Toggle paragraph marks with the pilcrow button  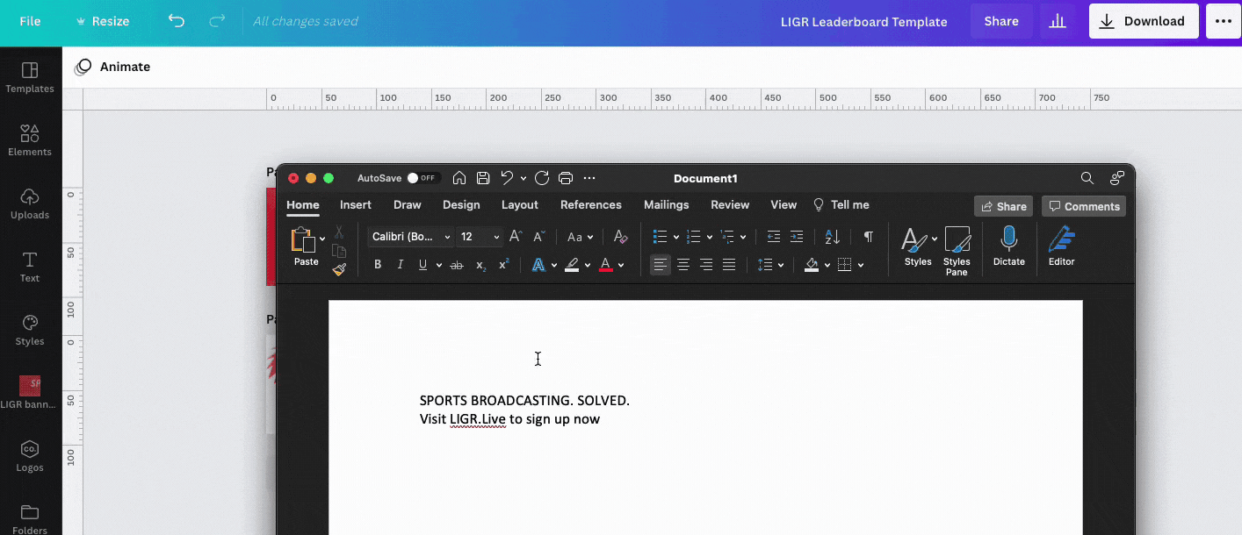tap(869, 237)
